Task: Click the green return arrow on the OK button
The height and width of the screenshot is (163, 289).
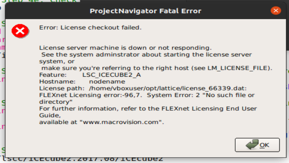Action: pos(252,144)
